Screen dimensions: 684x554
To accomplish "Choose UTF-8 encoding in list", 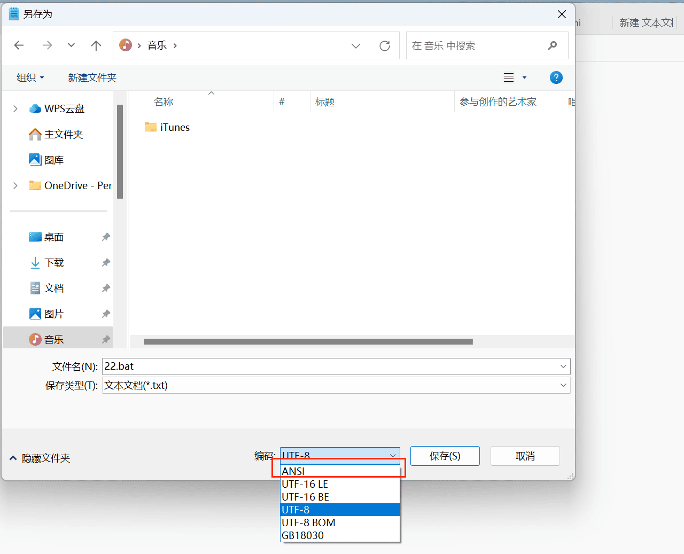I will point(340,510).
